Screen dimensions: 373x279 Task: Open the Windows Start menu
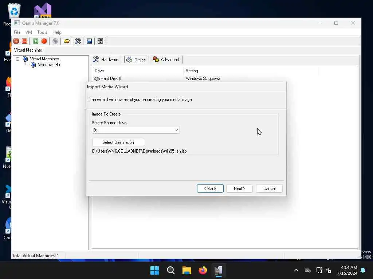(154, 270)
